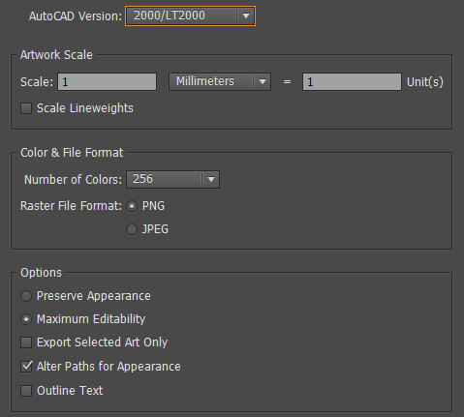
Task: Click the Raster File Format label
Action: [71, 206]
